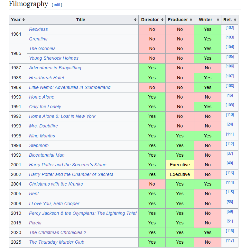Viewport: 241px width, 252px height.
Task: Open The Christmas Chronicles 2 link
Action: tap(58, 232)
